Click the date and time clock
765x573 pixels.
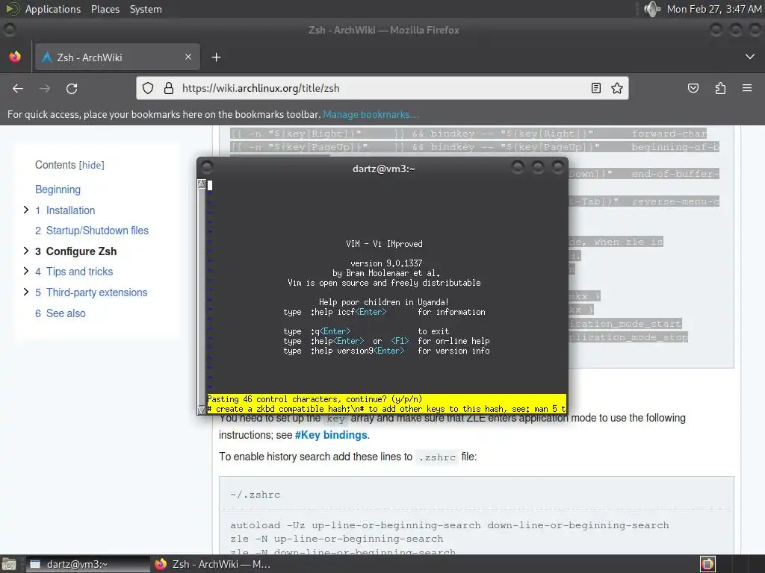713,9
